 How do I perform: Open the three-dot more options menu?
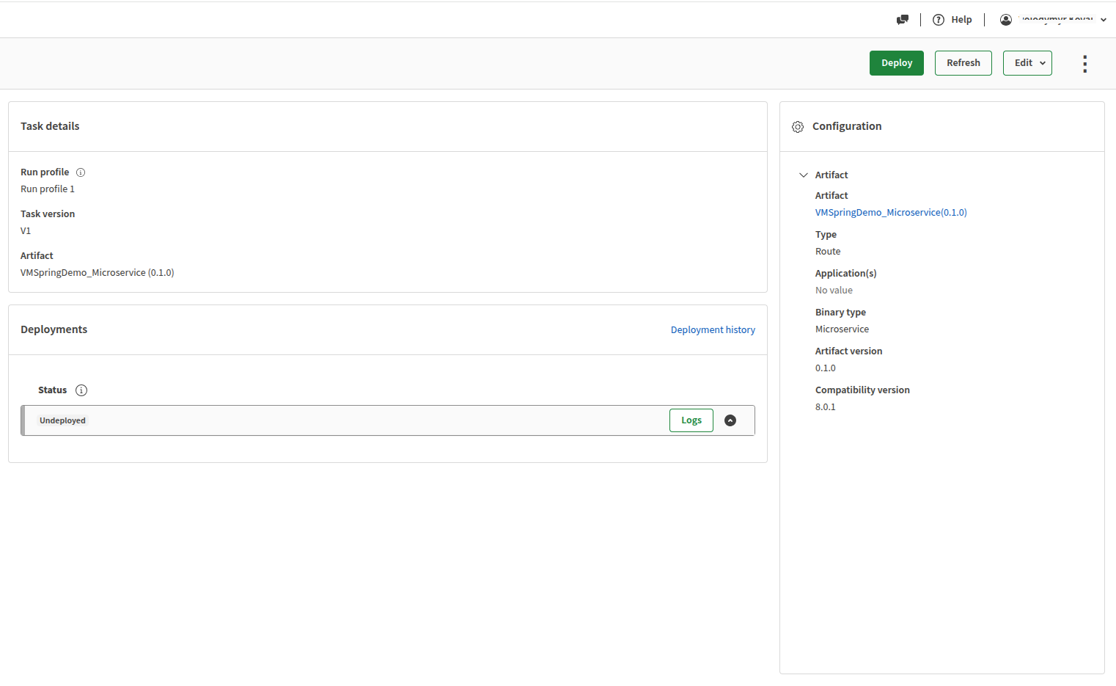[1084, 64]
